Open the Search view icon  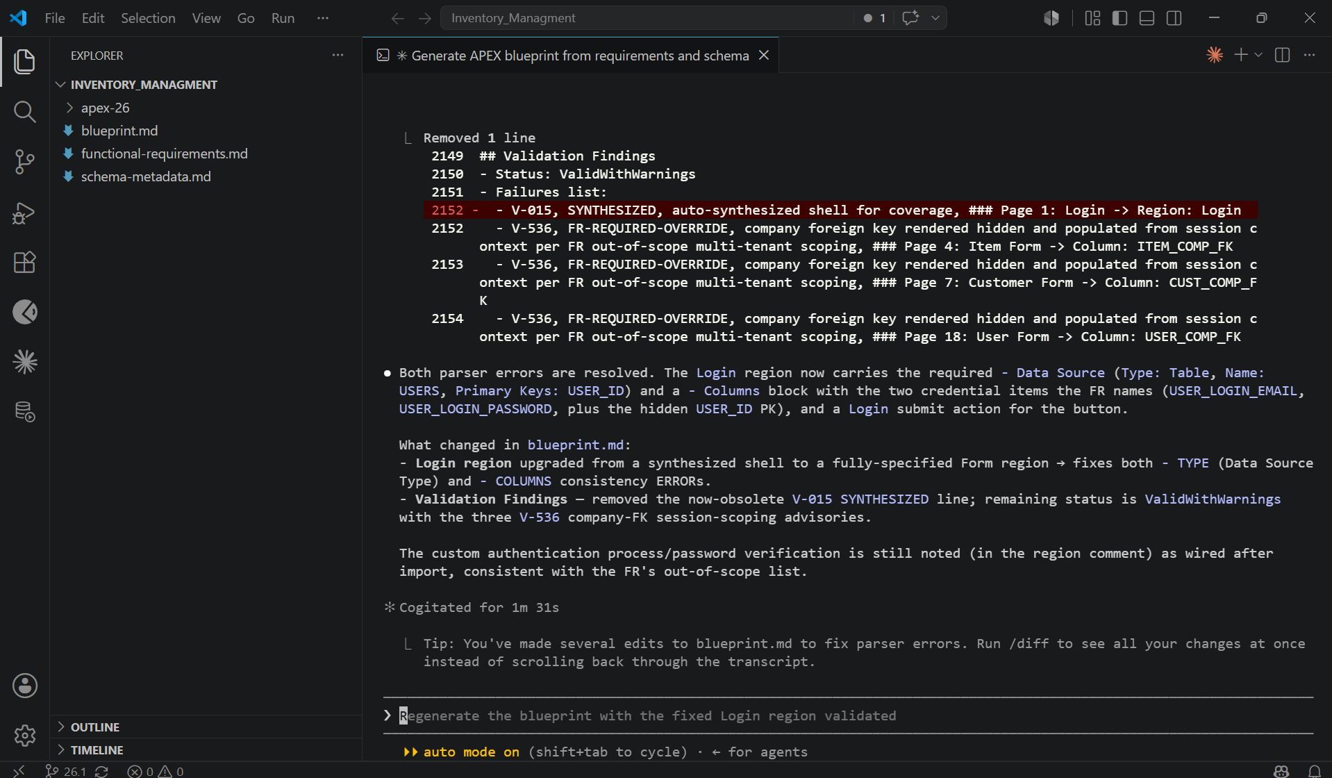coord(25,112)
